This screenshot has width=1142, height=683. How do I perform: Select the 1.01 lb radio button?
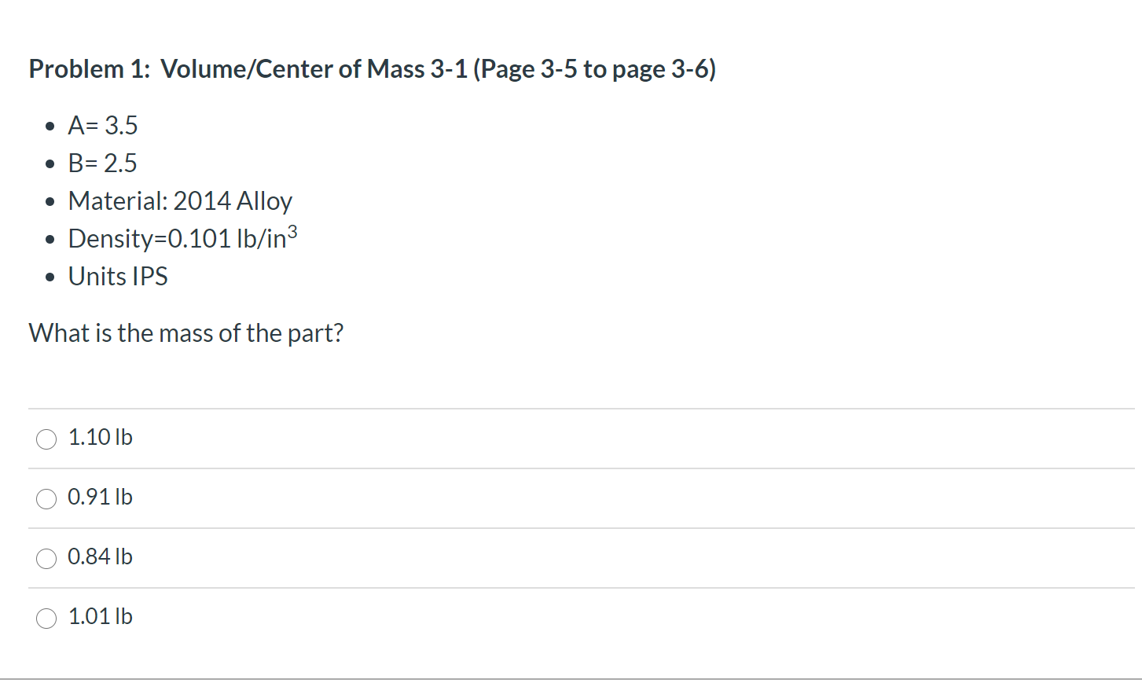(x=46, y=618)
